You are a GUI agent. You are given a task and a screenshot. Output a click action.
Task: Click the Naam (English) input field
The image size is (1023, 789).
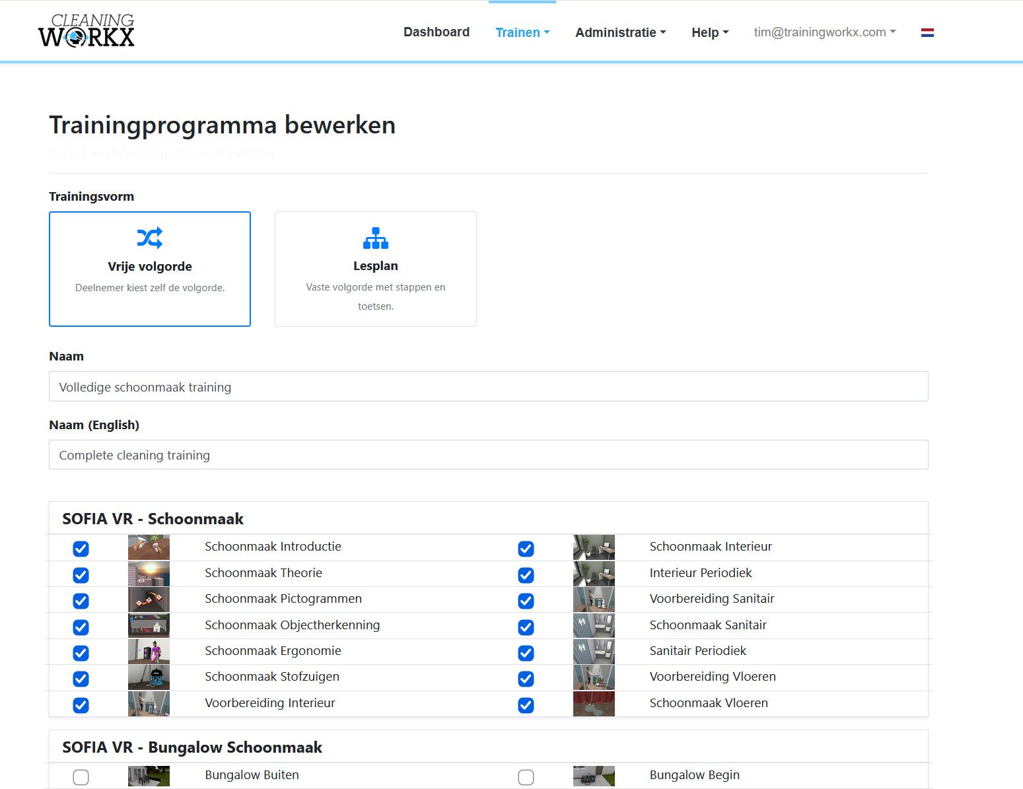[489, 455]
